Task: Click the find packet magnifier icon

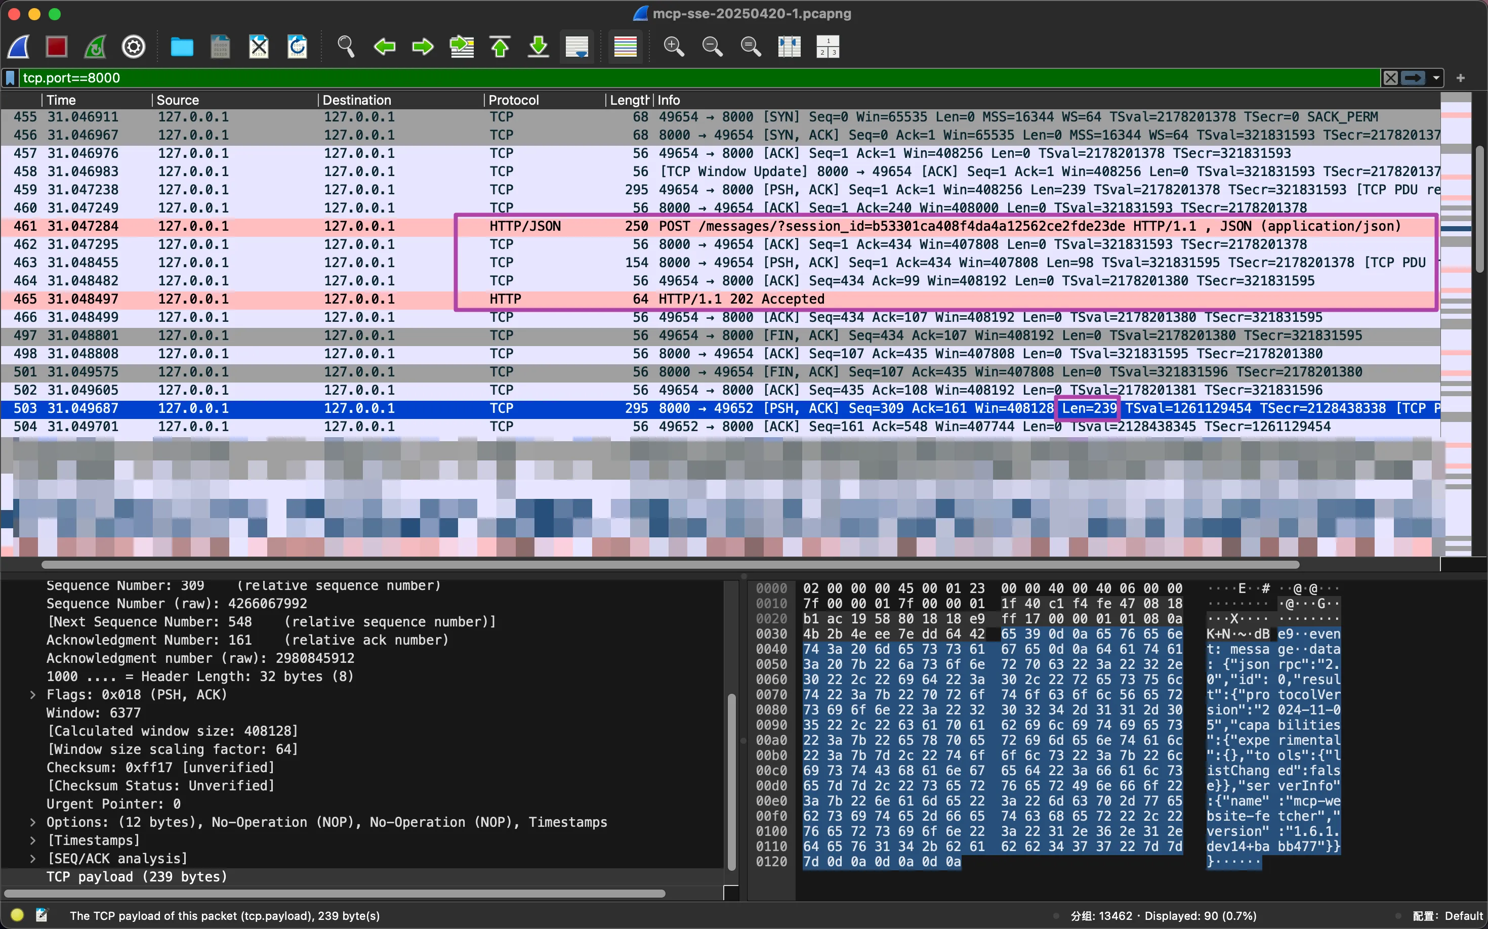Action: click(x=346, y=47)
